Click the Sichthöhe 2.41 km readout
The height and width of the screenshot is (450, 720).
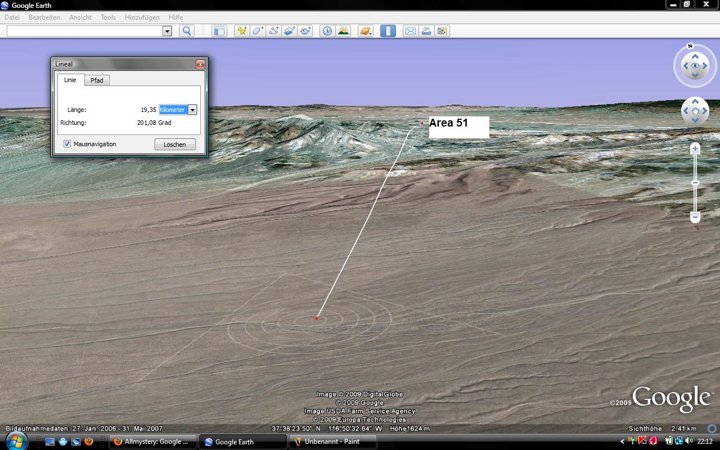(x=663, y=428)
